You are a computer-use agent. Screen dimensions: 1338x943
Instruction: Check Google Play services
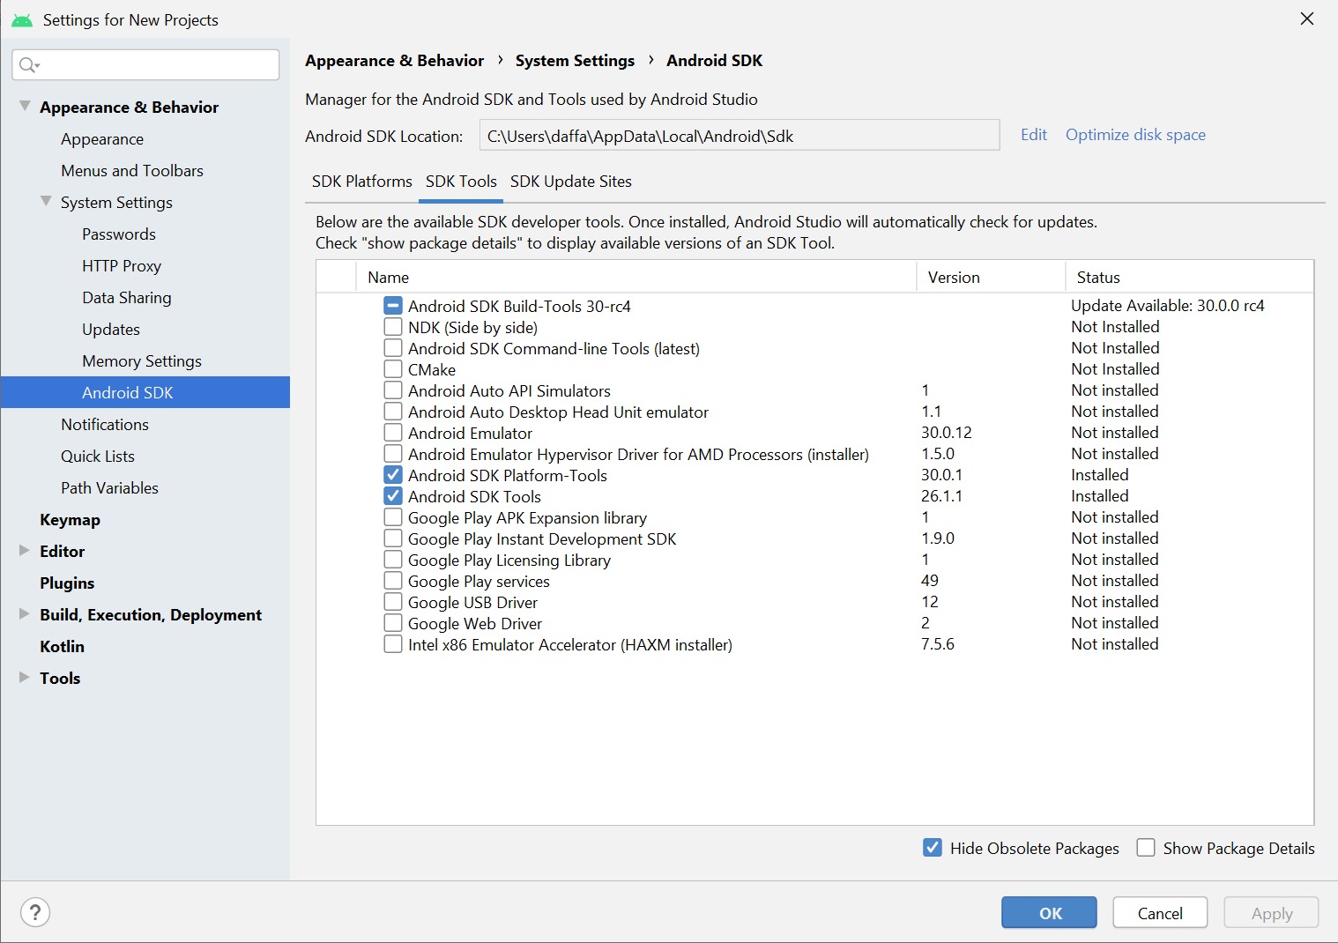click(393, 581)
